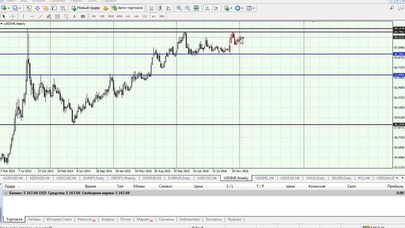Sort by the Комиссия column header
Viewport: 405px width, 228px height.
[316, 186]
